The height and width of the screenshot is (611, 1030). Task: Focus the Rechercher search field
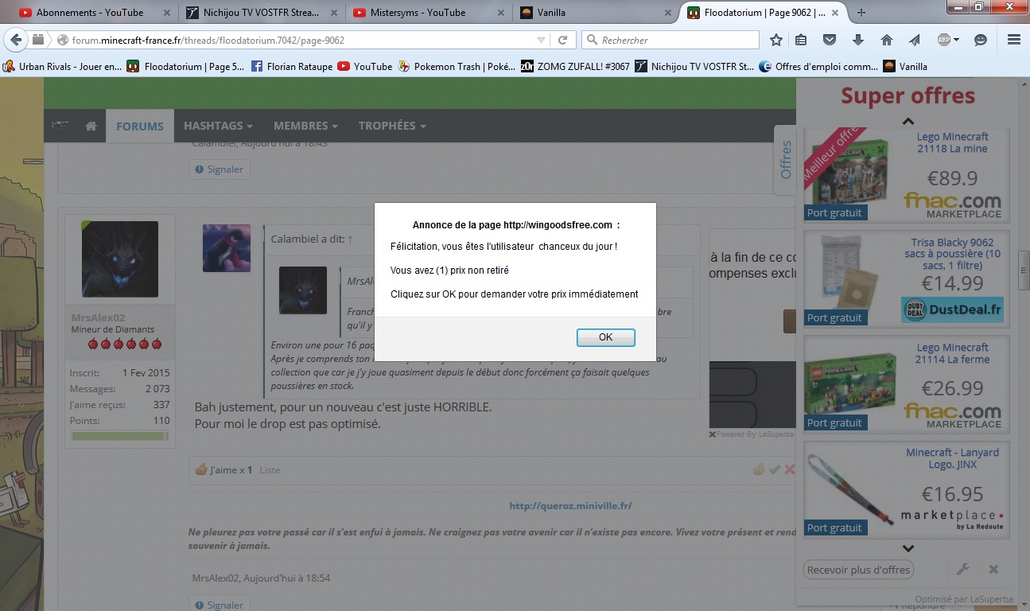[676, 40]
